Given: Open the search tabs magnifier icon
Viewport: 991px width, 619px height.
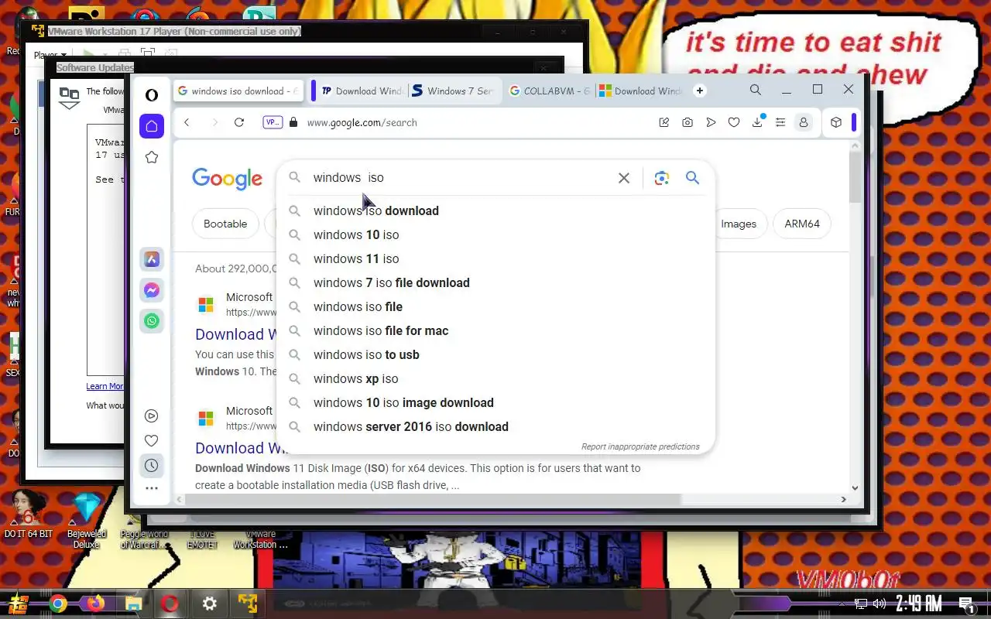Looking at the screenshot, I should tap(756, 90).
